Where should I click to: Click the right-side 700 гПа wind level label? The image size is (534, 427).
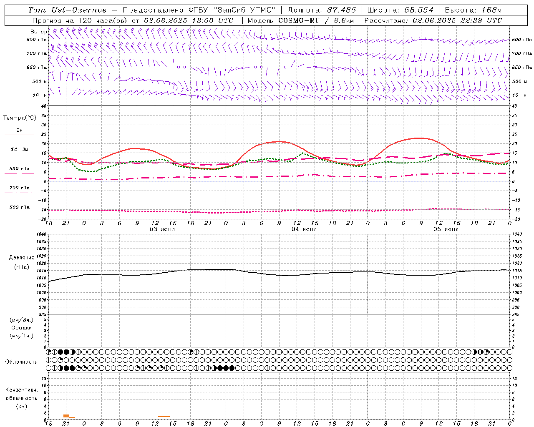tap(522, 53)
